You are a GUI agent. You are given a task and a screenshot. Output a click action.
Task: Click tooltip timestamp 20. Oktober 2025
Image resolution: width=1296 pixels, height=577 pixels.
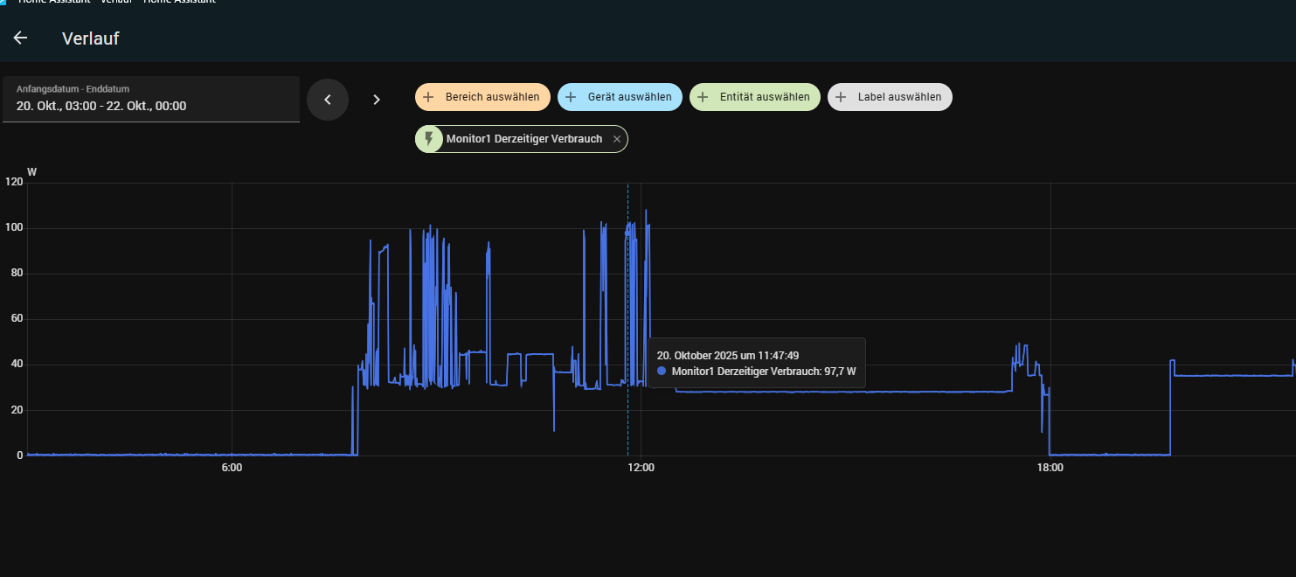[x=728, y=355]
